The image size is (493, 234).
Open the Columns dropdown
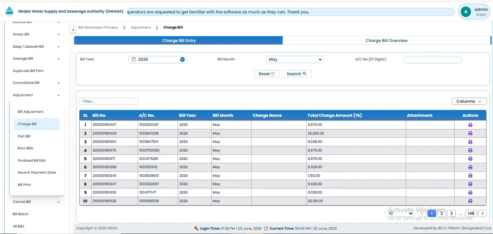click(470, 101)
